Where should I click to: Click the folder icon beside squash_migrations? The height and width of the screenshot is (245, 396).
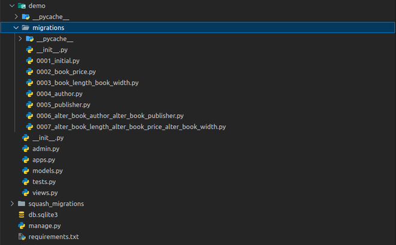coord(22,204)
